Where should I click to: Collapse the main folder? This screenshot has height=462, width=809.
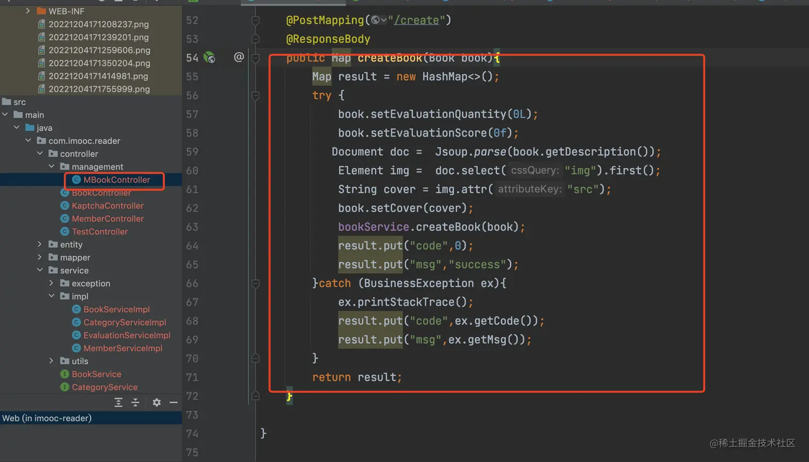click(x=5, y=115)
